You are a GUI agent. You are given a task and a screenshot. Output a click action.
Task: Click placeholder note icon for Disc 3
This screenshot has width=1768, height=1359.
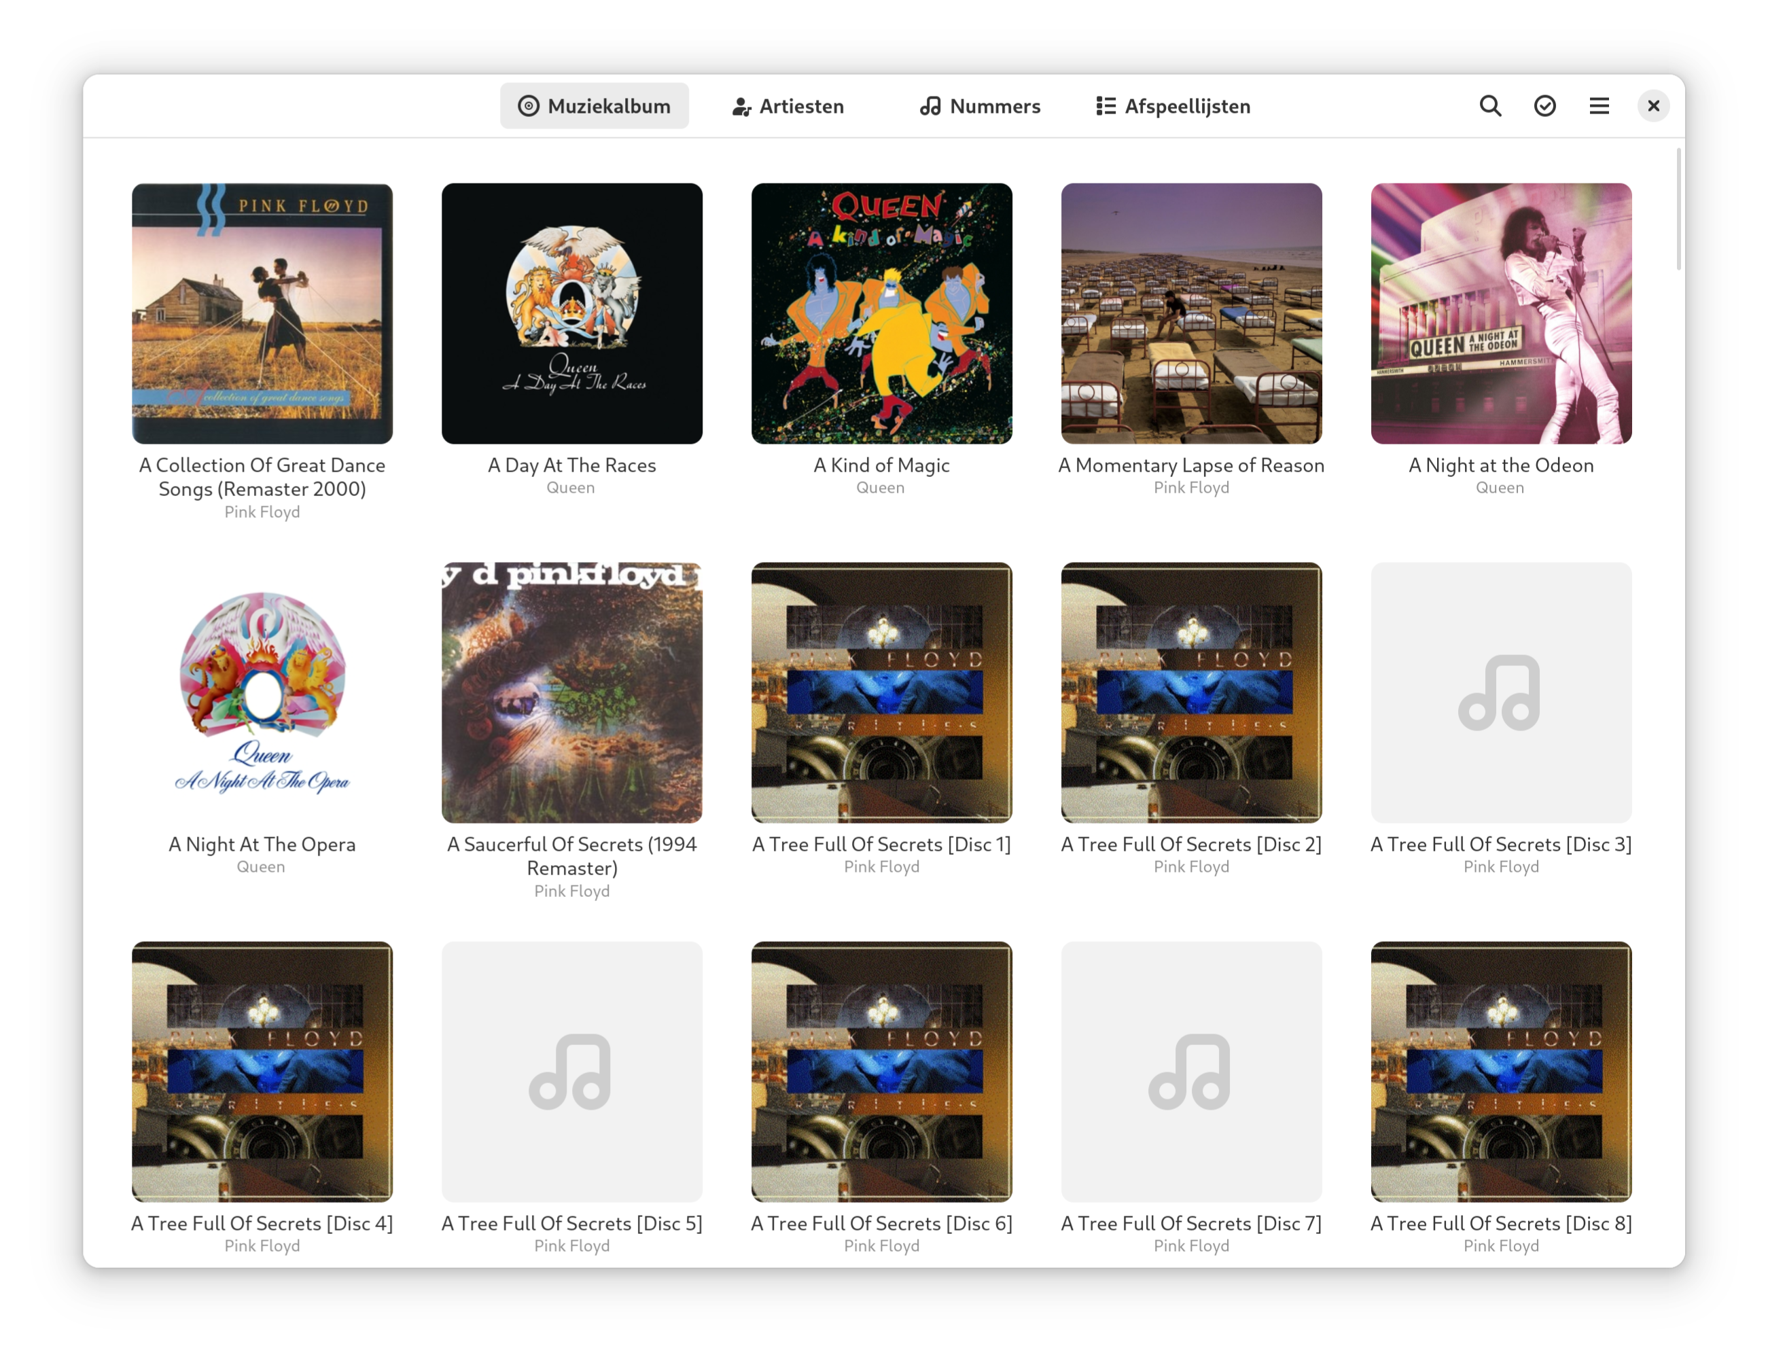1500,692
